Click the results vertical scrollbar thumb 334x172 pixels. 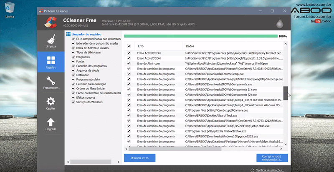pyautogui.click(x=286, y=93)
